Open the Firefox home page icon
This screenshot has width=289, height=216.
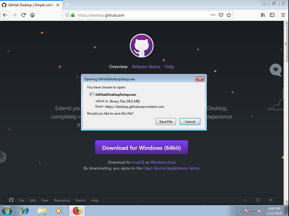32,15
